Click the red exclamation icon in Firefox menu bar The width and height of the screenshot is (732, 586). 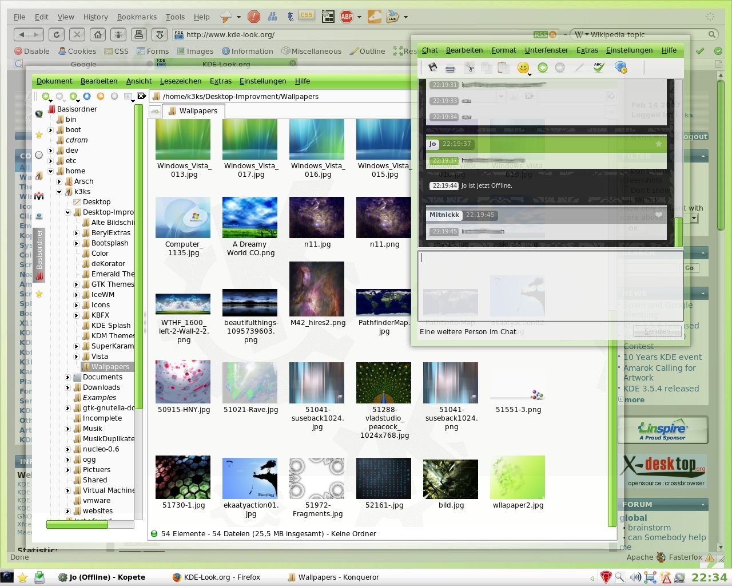(x=254, y=17)
